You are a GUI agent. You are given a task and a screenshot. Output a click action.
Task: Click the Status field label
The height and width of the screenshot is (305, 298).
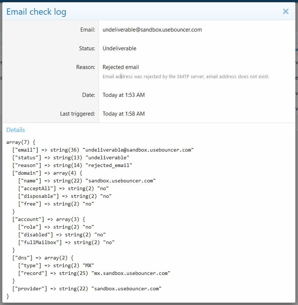(87, 48)
